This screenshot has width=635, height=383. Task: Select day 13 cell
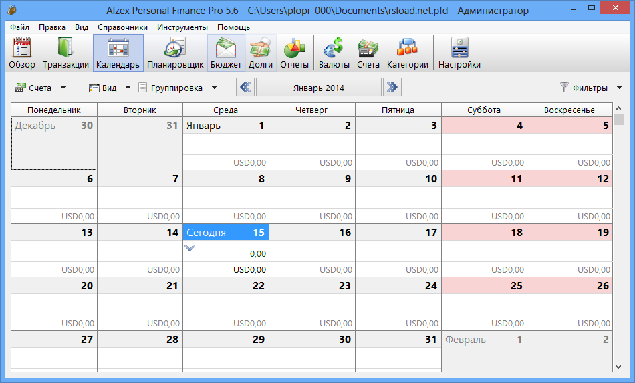coord(54,250)
